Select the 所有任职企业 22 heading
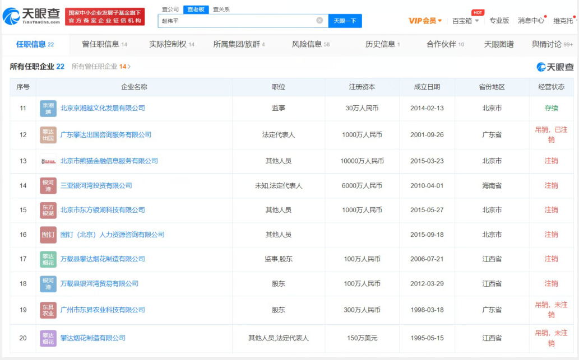 (x=37, y=67)
